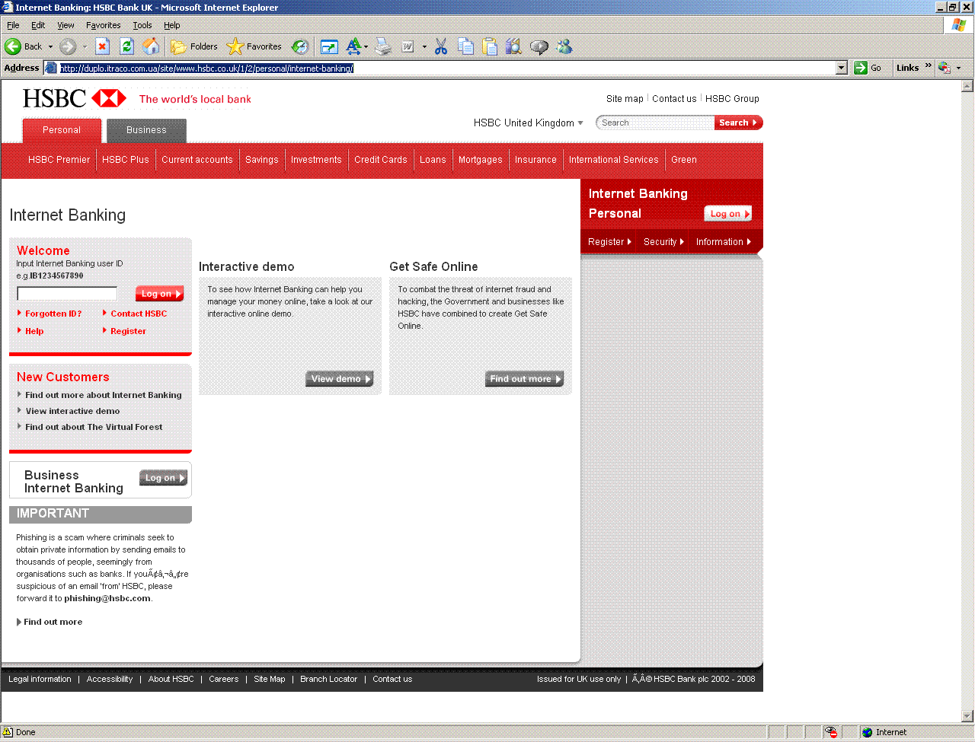Screen dimensions: 975x742
Task: Click the Messenger people icon
Action: (x=564, y=46)
